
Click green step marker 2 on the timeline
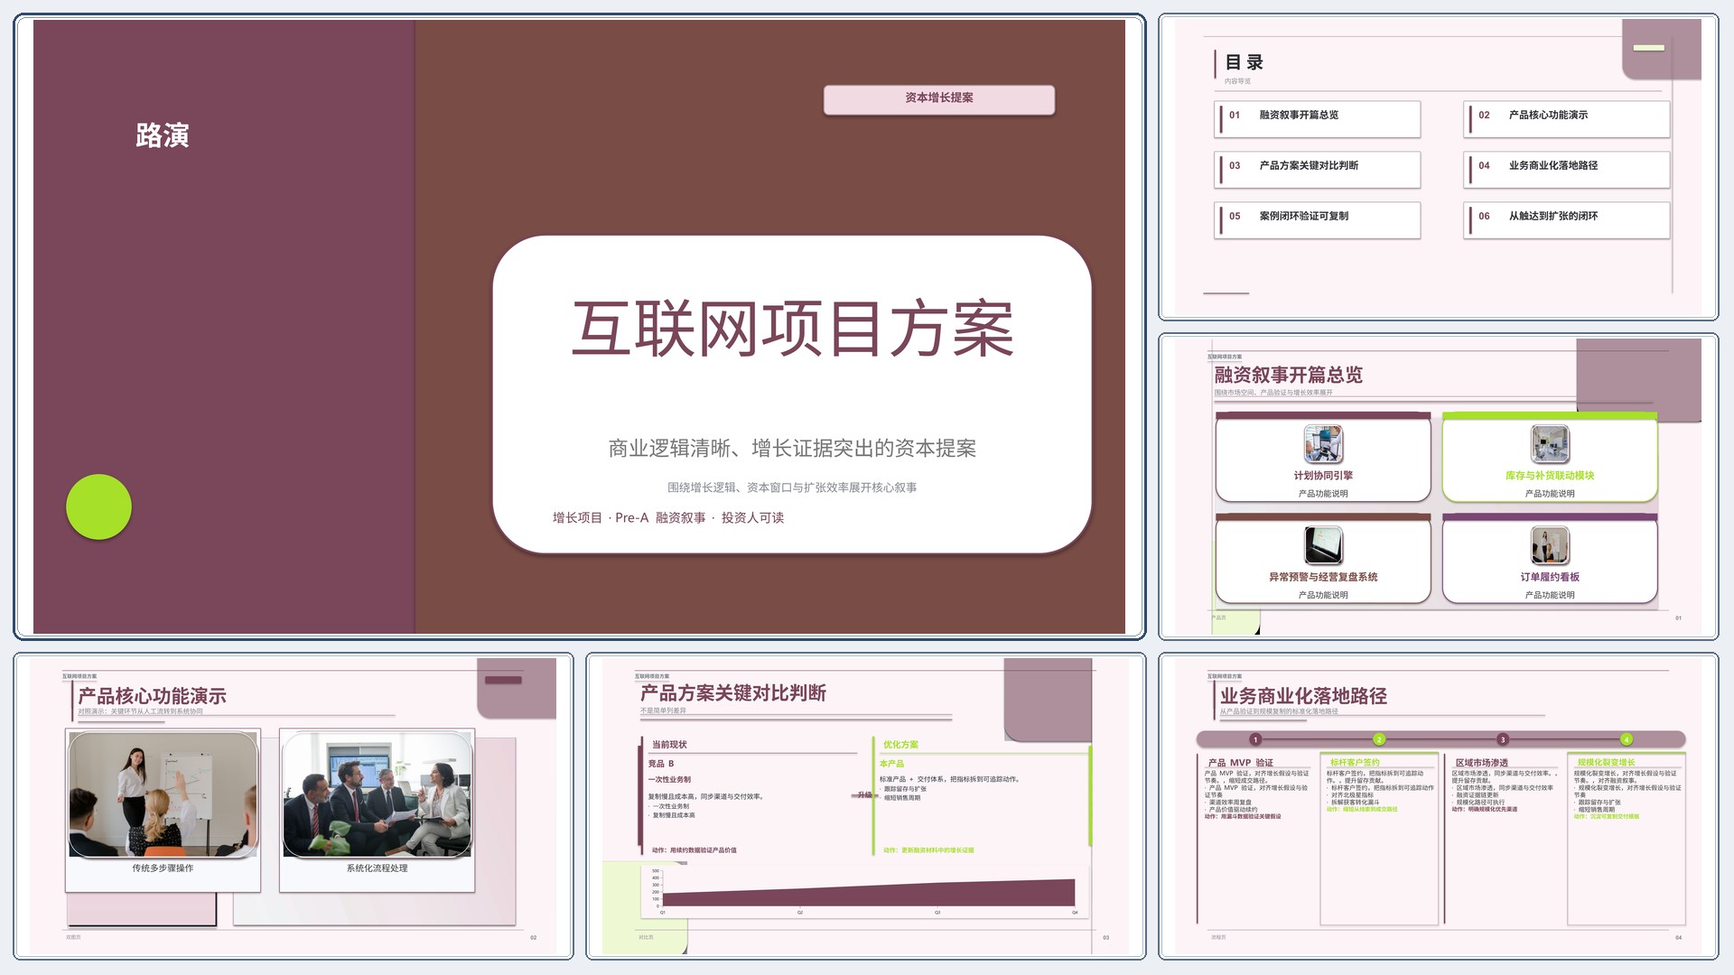point(1379,739)
